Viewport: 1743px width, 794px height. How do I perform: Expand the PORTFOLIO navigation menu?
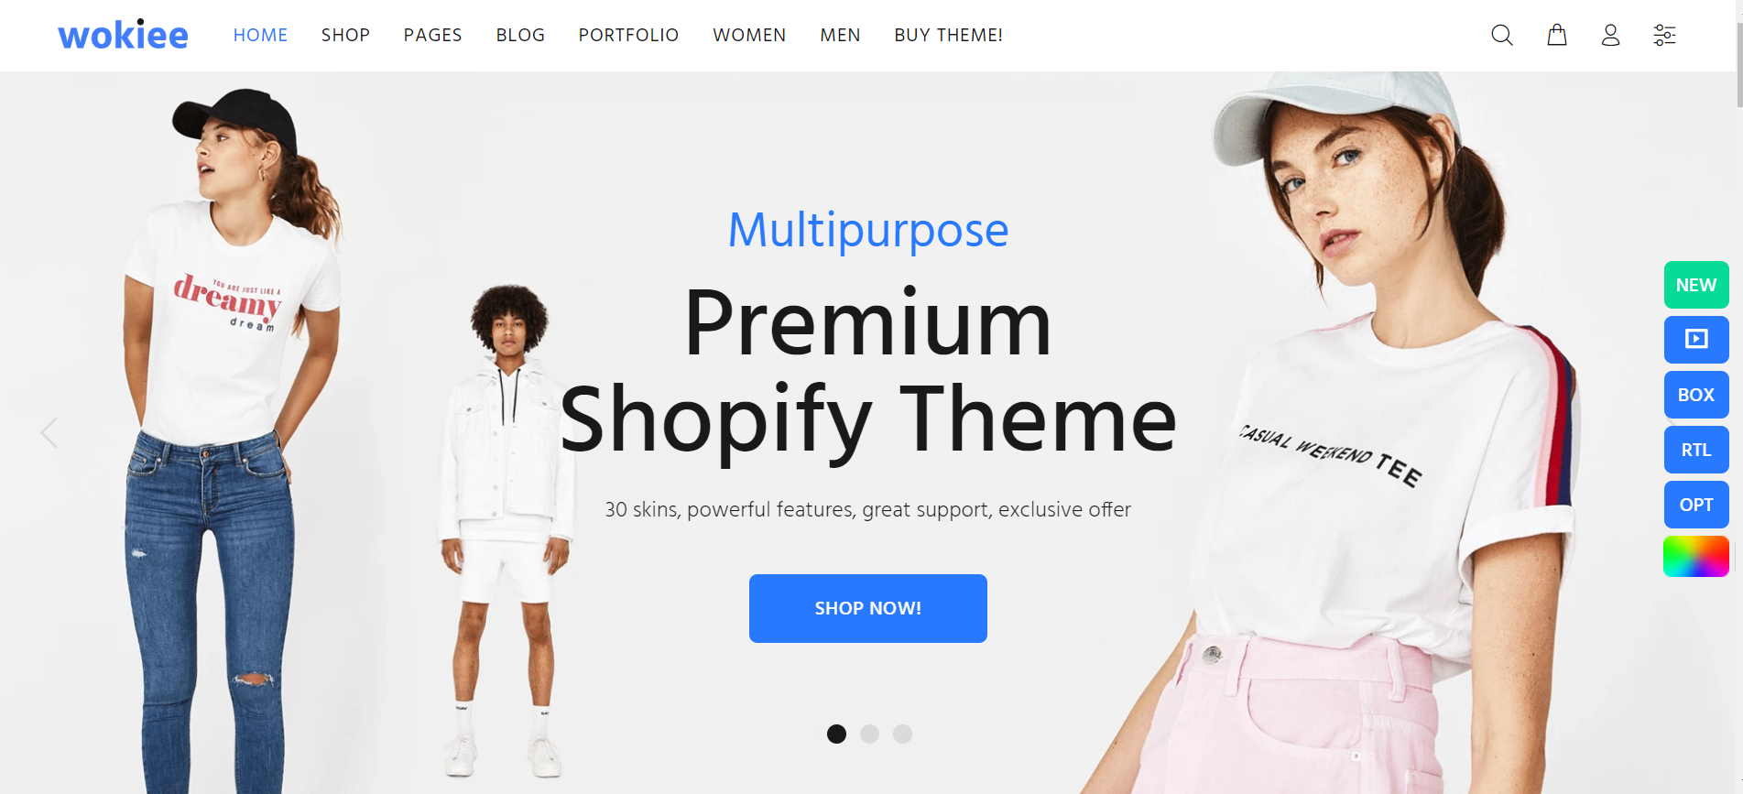(628, 35)
